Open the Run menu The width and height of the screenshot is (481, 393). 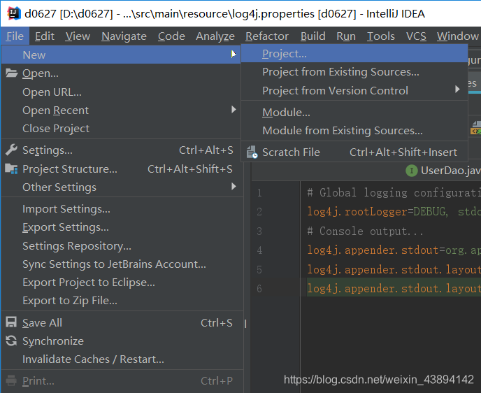[x=346, y=36]
